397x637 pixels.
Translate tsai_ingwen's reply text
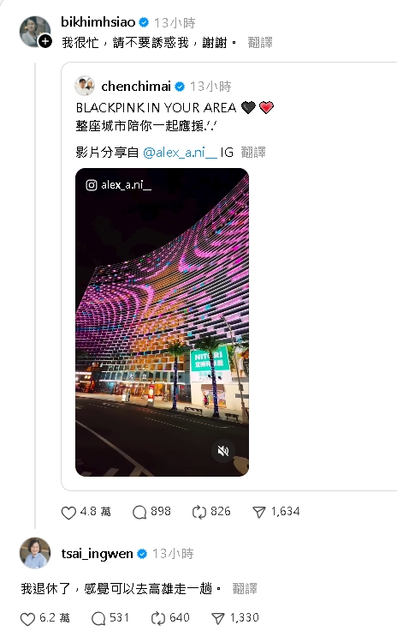point(245,588)
